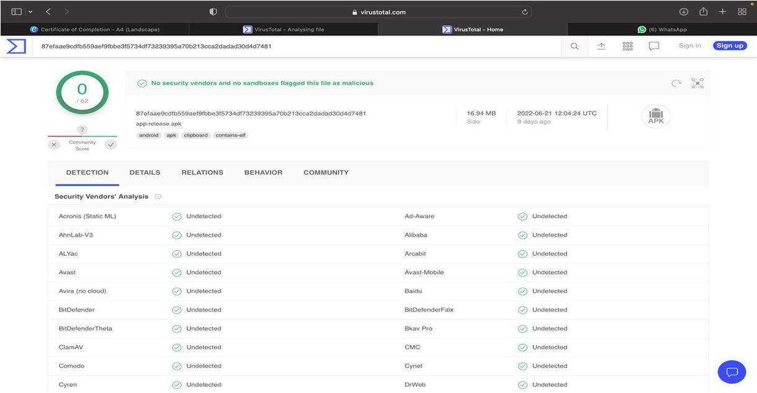Go back with Safari's back arrow

coord(48,12)
